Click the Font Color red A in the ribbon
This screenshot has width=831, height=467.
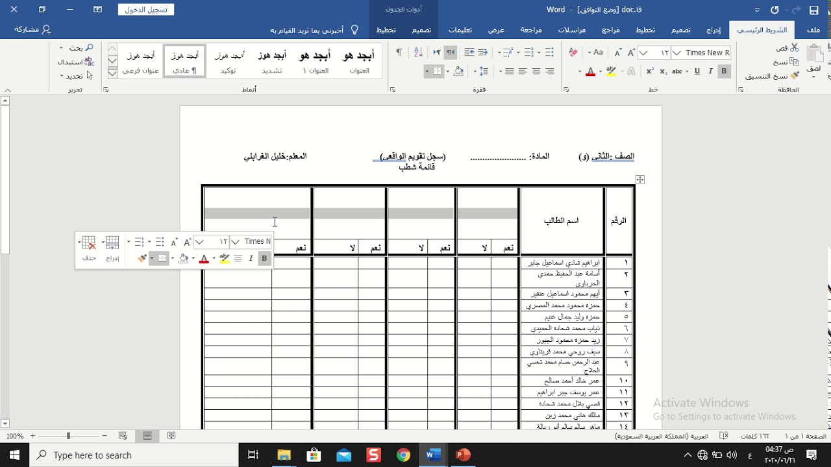click(590, 71)
